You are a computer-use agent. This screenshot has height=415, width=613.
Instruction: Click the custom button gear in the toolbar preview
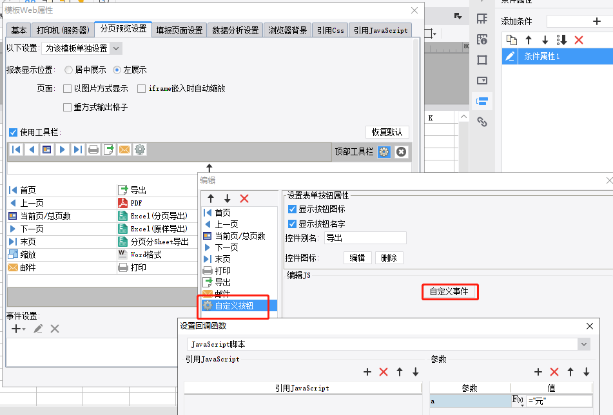tap(140, 150)
